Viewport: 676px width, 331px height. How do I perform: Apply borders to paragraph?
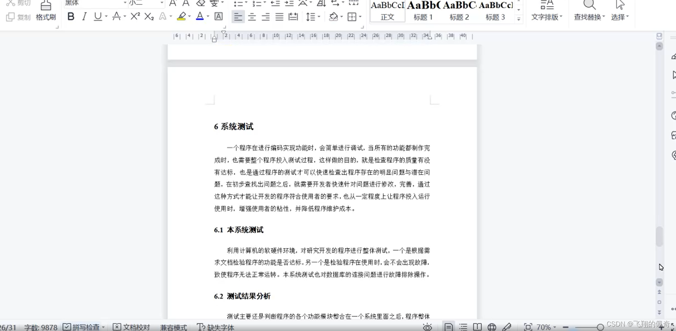[352, 17]
